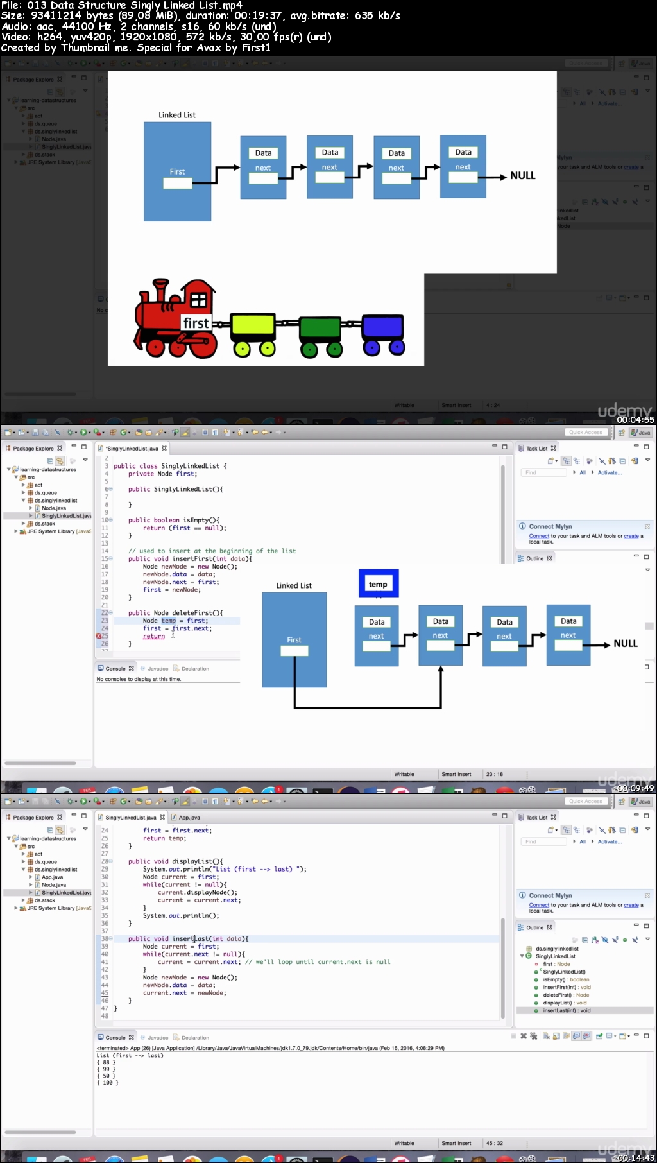Switch to App.java editor tab

pyautogui.click(x=186, y=817)
